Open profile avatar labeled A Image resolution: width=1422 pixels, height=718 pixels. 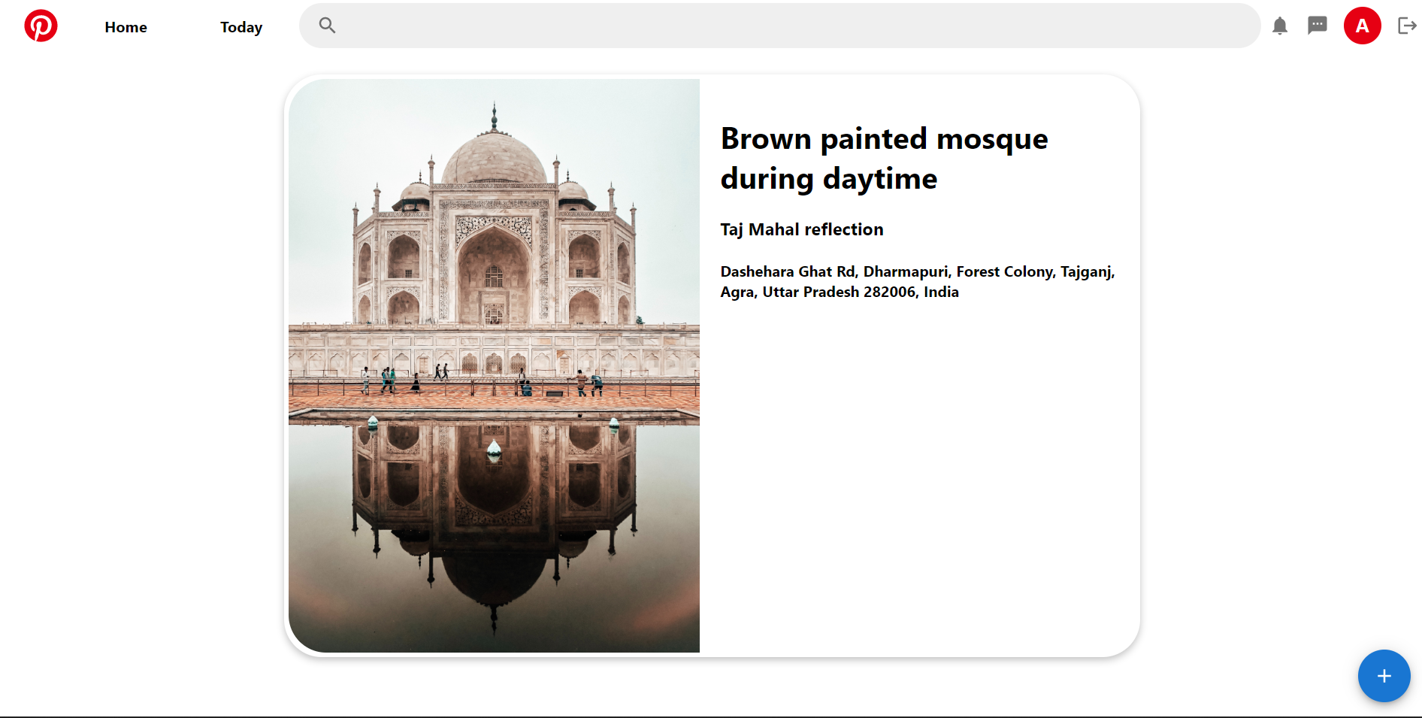[1362, 26]
